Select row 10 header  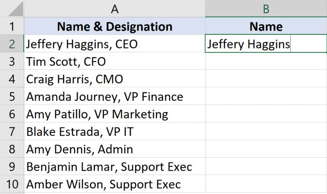(12, 184)
